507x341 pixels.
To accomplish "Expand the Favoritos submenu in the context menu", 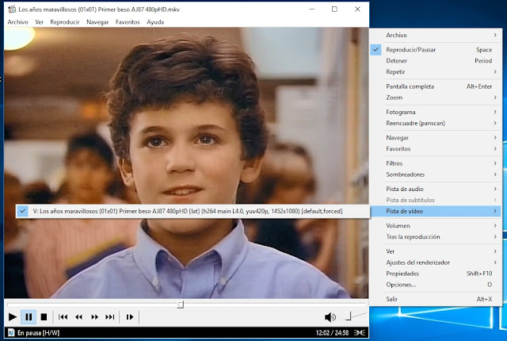I will pos(436,149).
